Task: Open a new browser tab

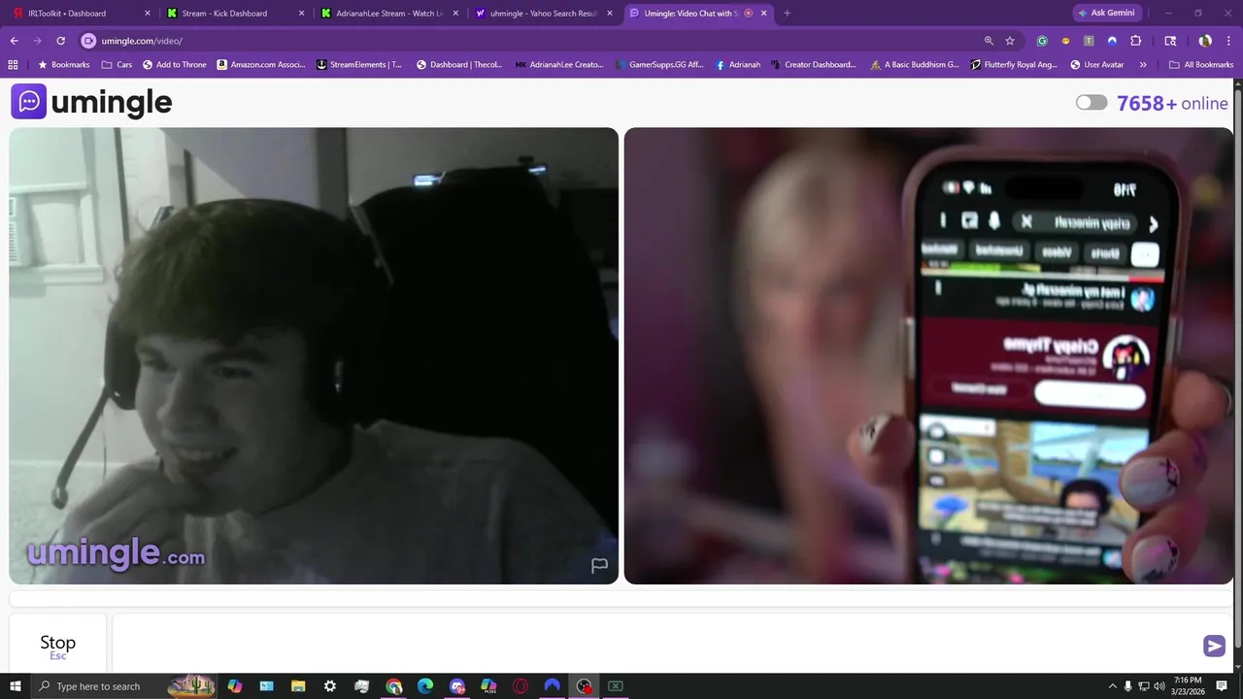Action: tap(787, 14)
